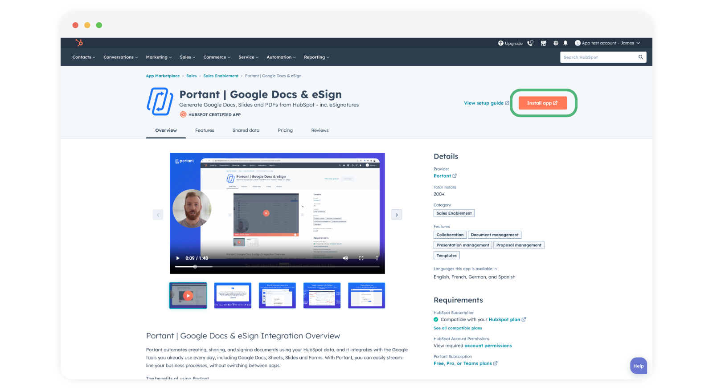The height and width of the screenshot is (391, 713).
Task: Play the overview video
Action: coord(178,258)
